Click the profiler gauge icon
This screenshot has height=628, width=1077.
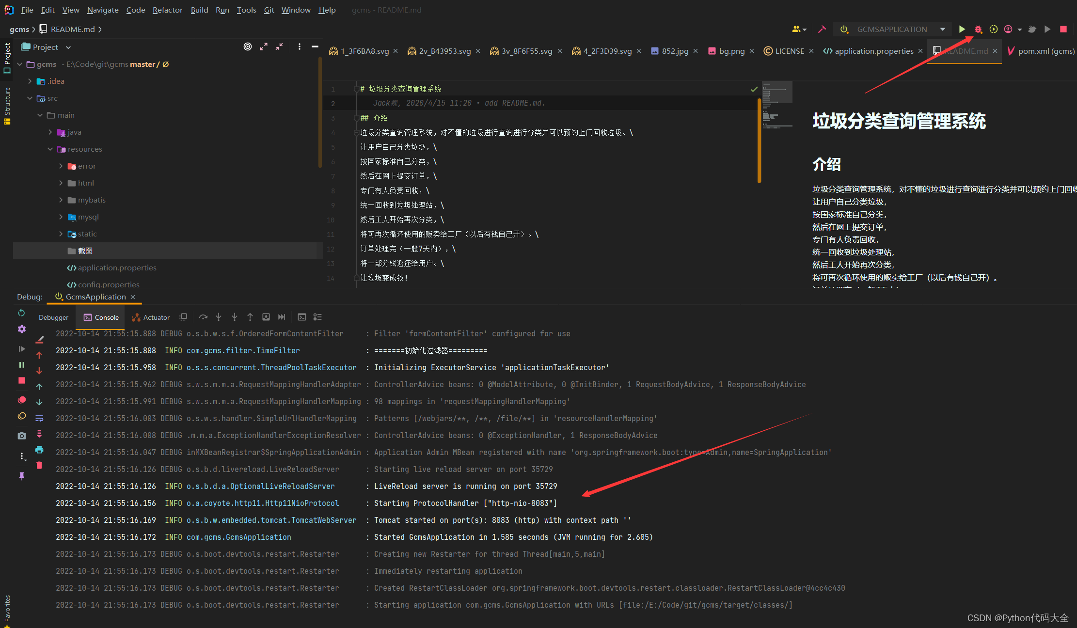pos(1008,29)
